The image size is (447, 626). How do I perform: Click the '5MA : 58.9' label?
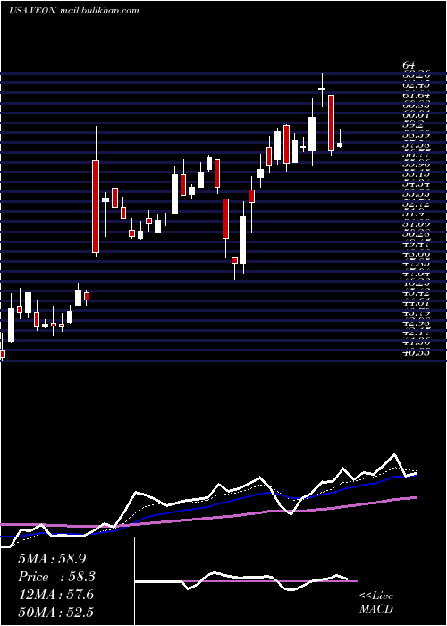pyautogui.click(x=52, y=559)
